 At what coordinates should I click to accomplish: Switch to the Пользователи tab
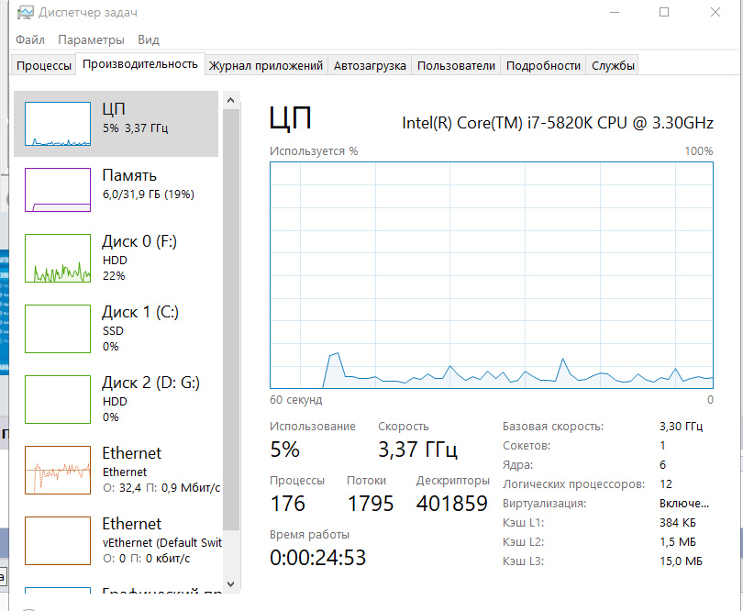point(456,65)
